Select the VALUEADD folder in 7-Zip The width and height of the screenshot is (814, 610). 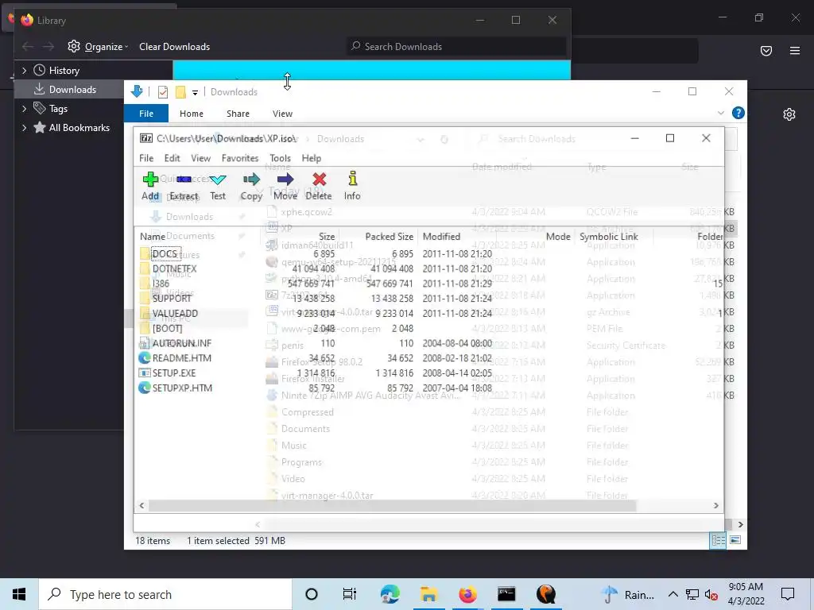tap(175, 313)
